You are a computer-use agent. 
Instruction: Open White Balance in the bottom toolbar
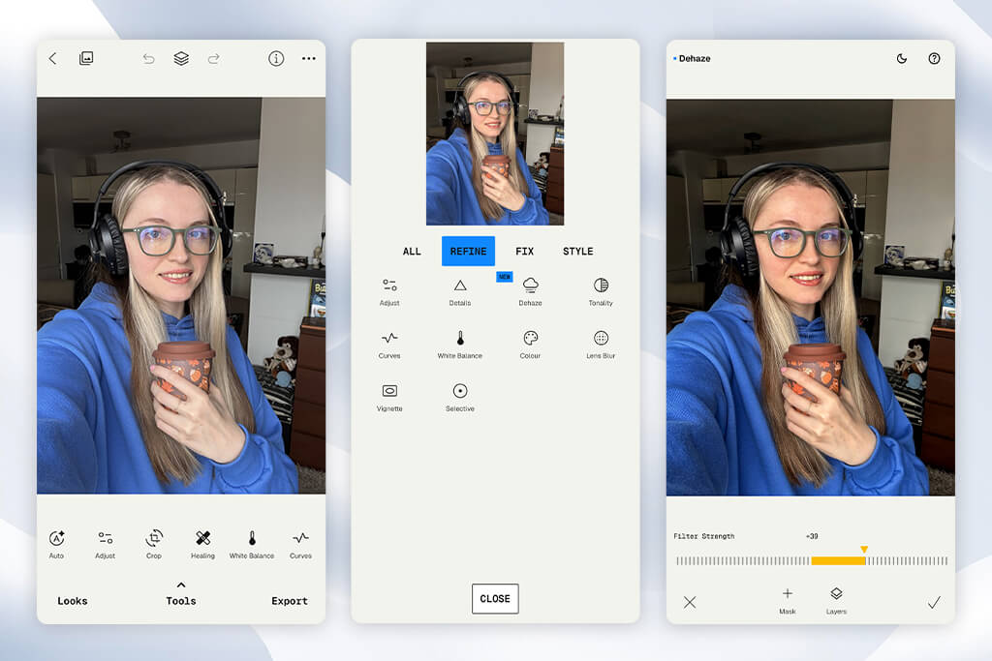coord(252,544)
